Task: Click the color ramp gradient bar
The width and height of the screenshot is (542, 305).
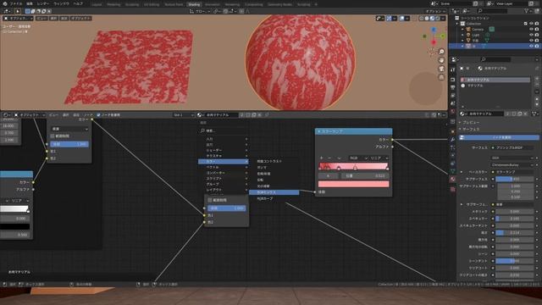Action: [x=354, y=166]
